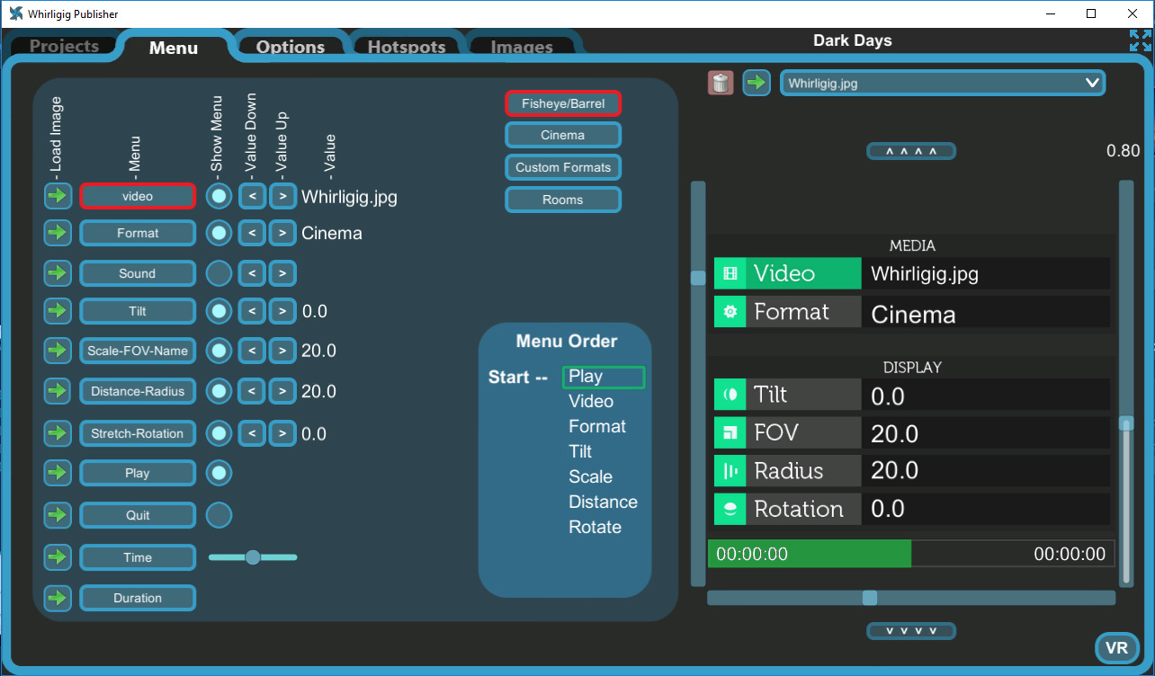Click the load image arrow beside Quit

point(58,515)
